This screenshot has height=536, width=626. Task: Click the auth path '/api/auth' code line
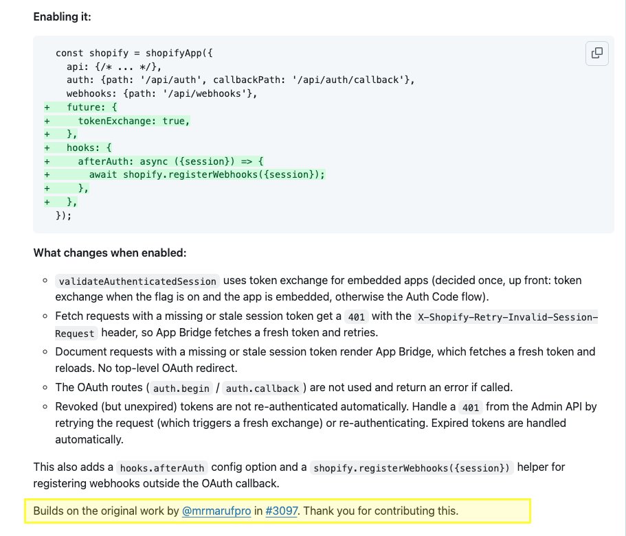tap(241, 80)
